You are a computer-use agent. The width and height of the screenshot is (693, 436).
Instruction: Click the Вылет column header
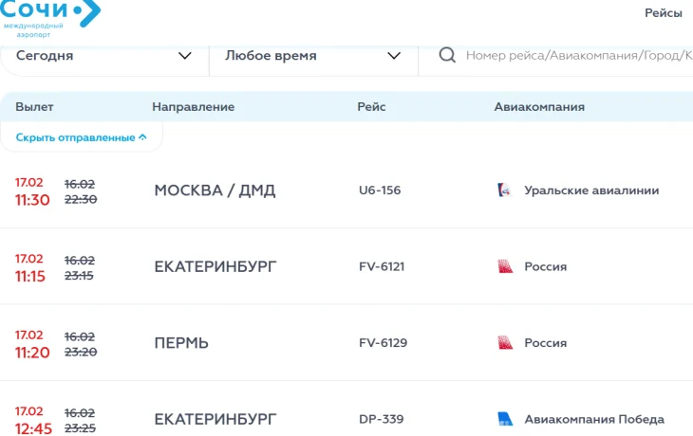tap(34, 107)
